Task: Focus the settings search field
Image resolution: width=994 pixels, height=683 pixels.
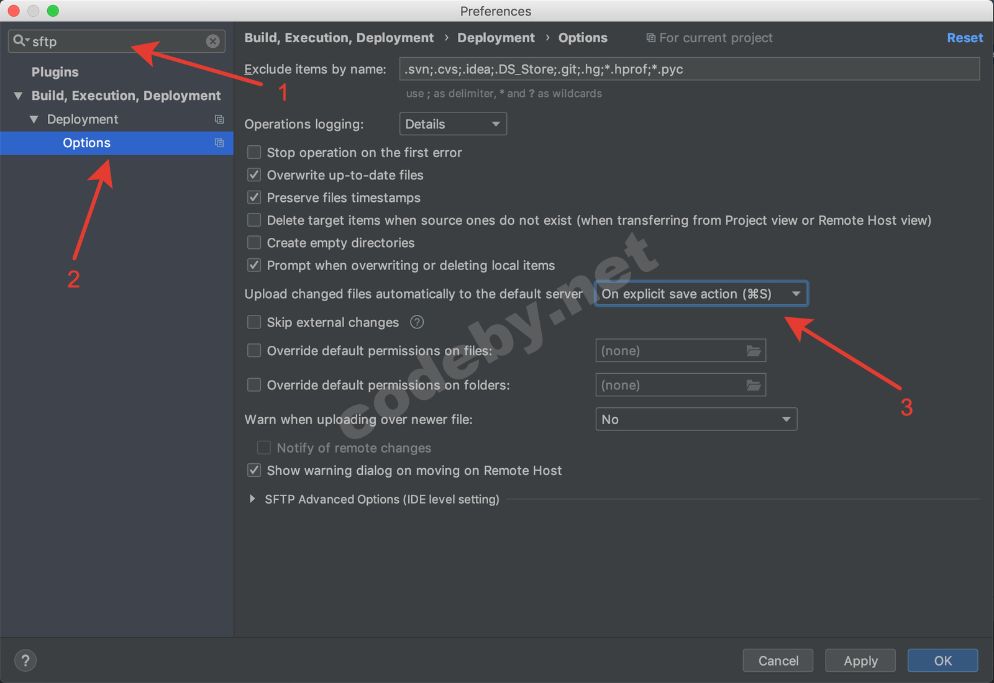Action: [117, 42]
